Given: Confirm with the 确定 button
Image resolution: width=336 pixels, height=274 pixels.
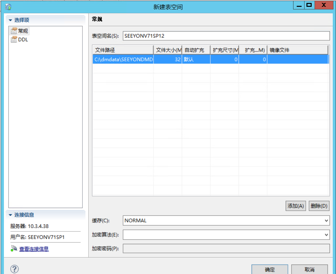Looking at the screenshot, I should click(269, 269).
